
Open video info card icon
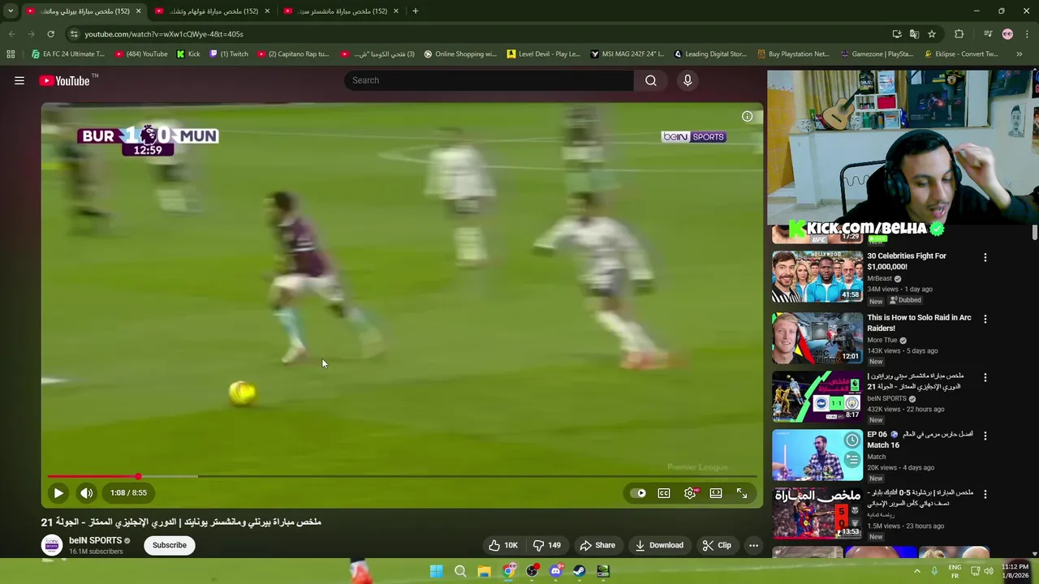(x=747, y=116)
